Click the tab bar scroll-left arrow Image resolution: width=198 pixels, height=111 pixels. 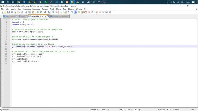click(x=2, y=15)
